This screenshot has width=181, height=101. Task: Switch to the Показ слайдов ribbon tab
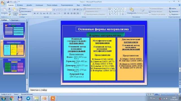pos(52,5)
